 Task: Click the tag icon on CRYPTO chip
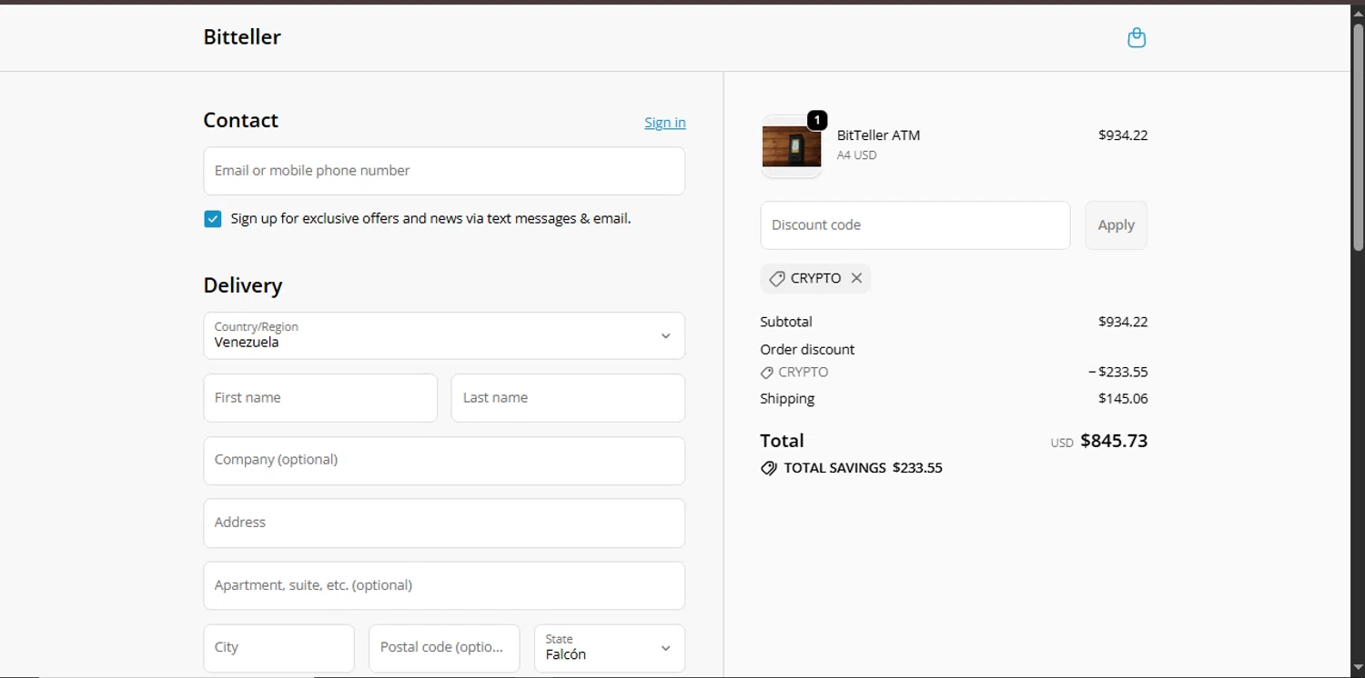[x=776, y=279]
